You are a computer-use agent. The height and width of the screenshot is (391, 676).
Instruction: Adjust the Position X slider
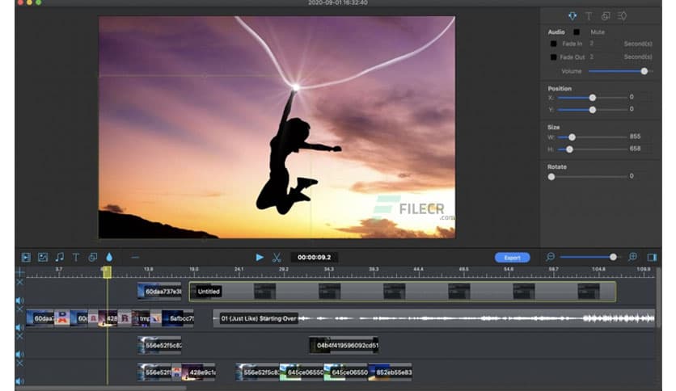[x=593, y=98]
